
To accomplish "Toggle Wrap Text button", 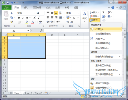I will [x=60, y=13].
